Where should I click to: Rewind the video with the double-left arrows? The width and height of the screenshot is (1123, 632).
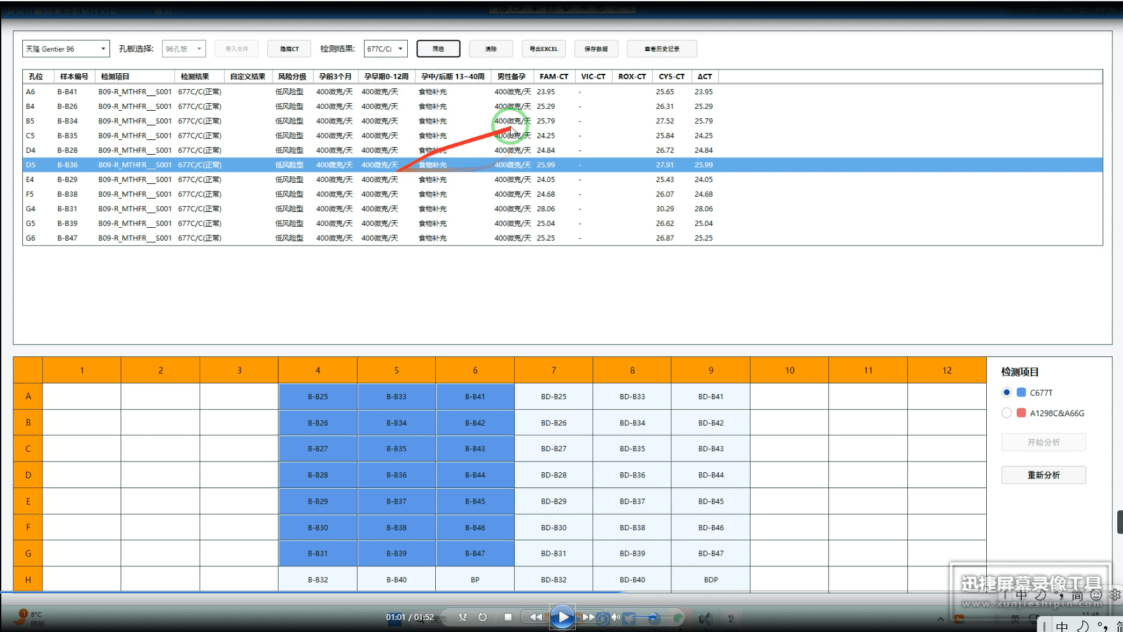536,617
